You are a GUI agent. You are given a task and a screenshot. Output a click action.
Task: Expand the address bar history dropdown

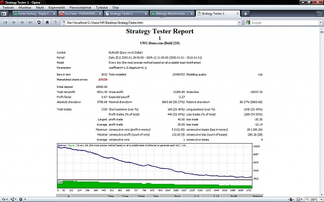coord(240,23)
